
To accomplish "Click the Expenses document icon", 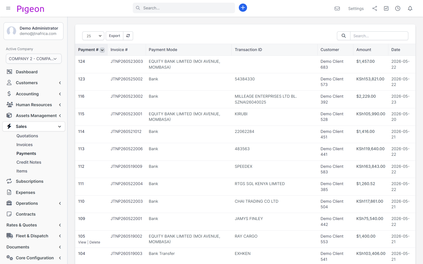I will (x=9, y=192).
